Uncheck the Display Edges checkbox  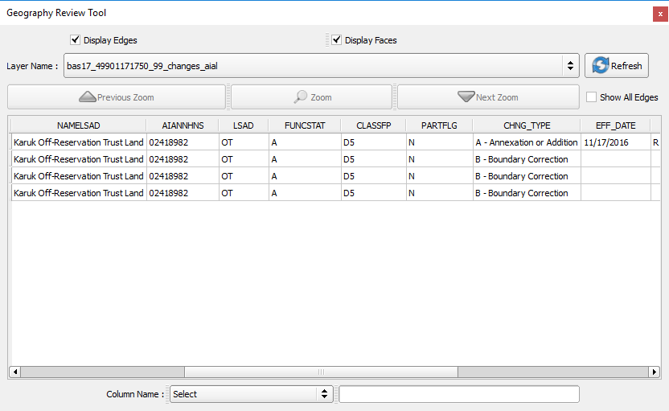76,40
